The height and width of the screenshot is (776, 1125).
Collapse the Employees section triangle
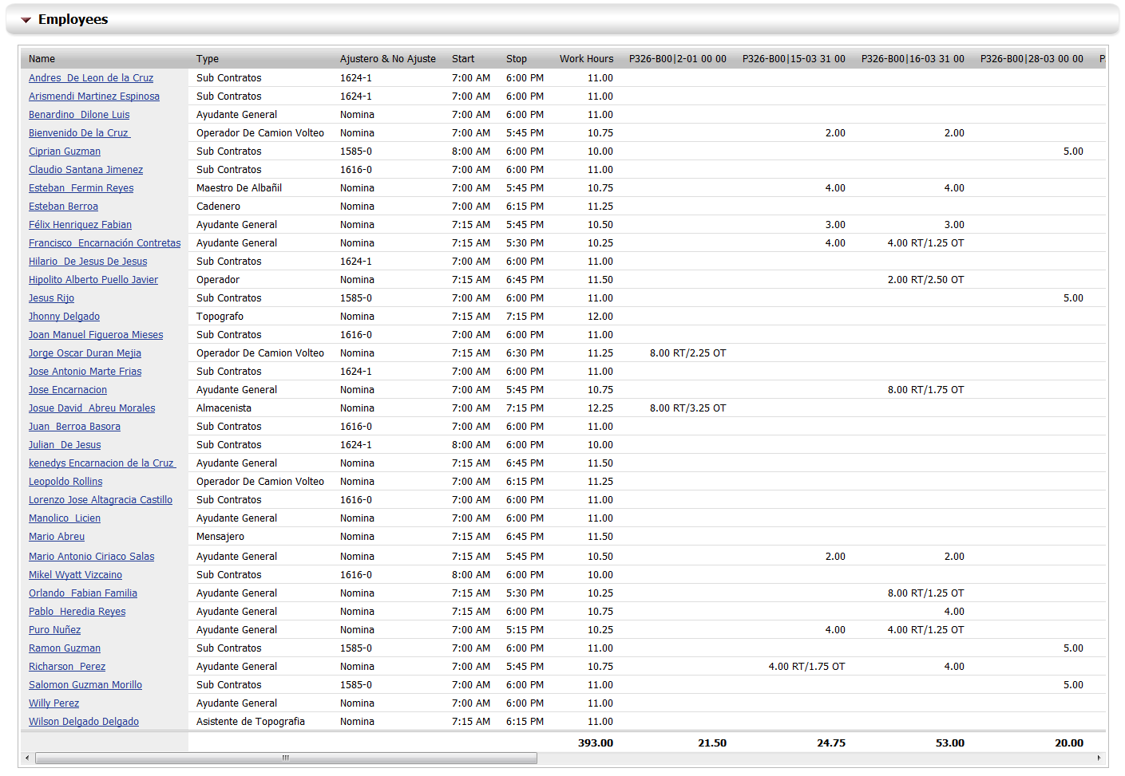pyautogui.click(x=26, y=20)
